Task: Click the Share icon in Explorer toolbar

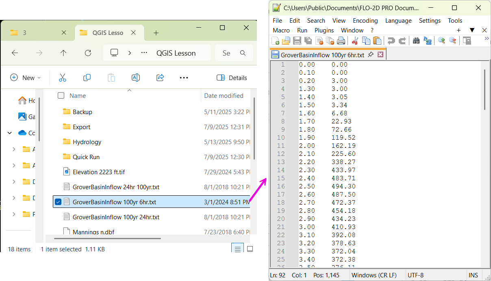Action: pyautogui.click(x=160, y=78)
